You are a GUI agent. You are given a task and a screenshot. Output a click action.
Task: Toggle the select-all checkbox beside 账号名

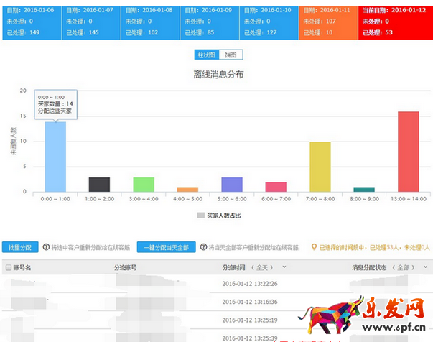tap(8, 267)
